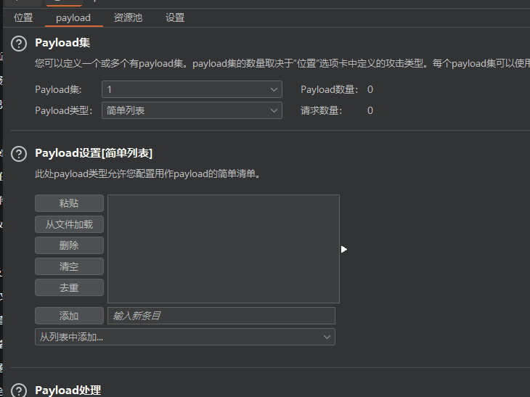The width and height of the screenshot is (530, 397).
Task: Click inside the empty payload list box
Action: coord(223,248)
